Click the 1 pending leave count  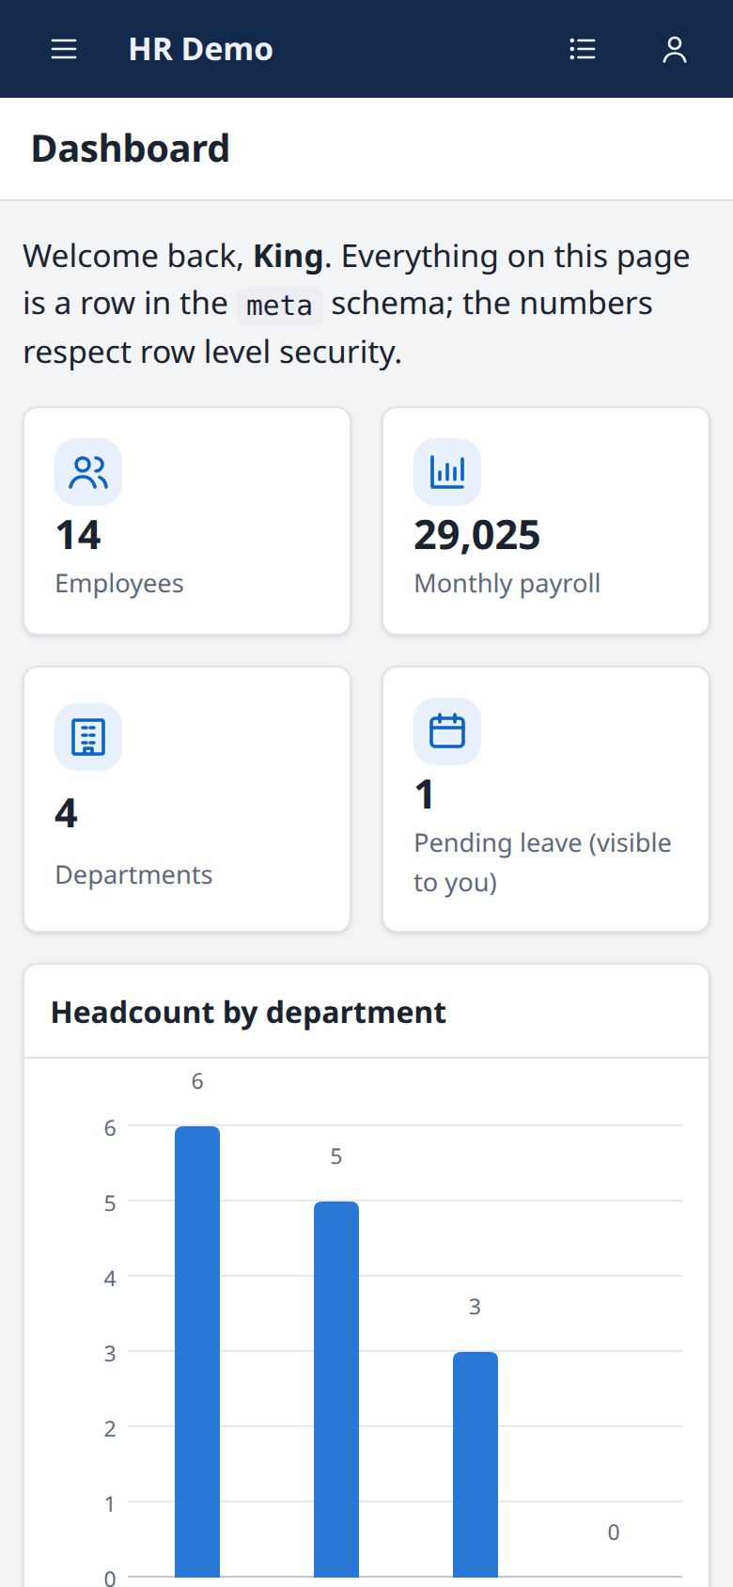click(x=425, y=794)
